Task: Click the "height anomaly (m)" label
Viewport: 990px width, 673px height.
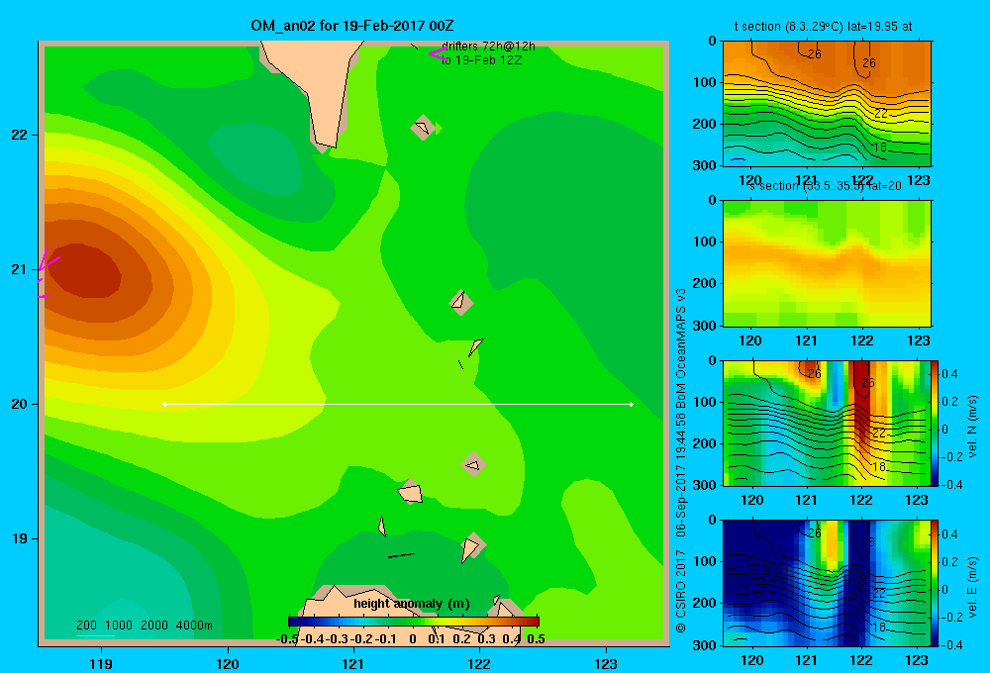Action: [412, 604]
